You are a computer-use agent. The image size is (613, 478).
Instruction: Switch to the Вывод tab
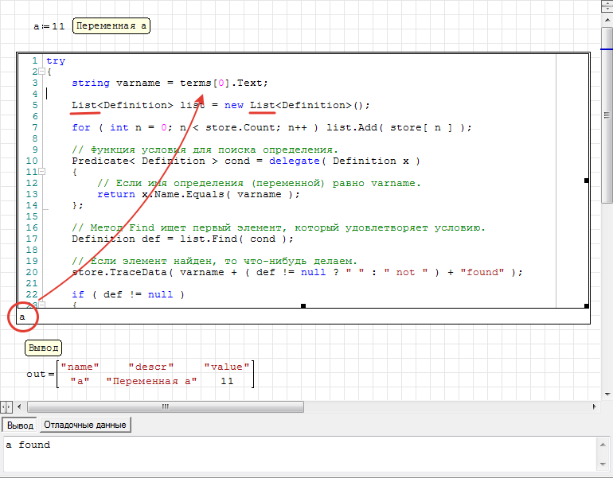20,425
